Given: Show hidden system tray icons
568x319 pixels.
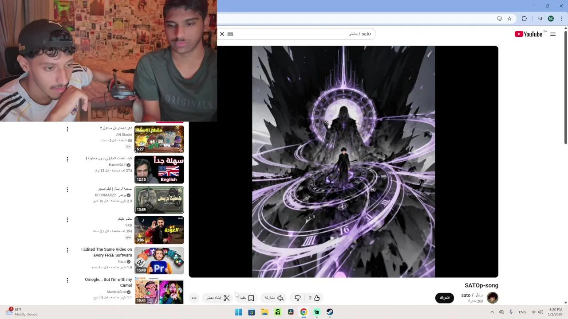Looking at the screenshot, I should 492,312.
